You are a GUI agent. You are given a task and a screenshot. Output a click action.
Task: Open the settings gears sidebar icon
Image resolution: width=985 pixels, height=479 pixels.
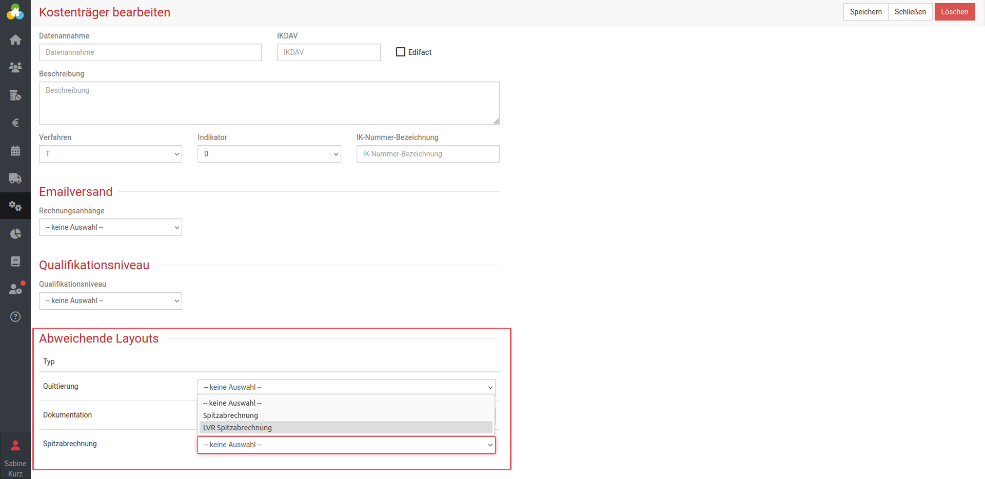pos(15,206)
